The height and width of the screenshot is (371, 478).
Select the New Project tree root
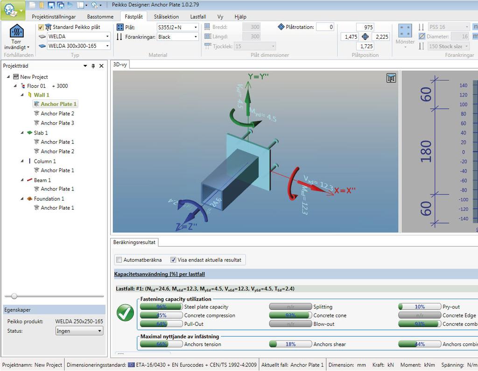pyautogui.click(x=34, y=77)
